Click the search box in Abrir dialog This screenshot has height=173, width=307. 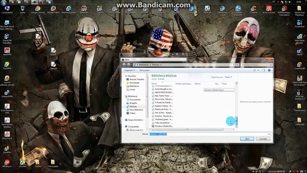pyautogui.click(x=257, y=65)
